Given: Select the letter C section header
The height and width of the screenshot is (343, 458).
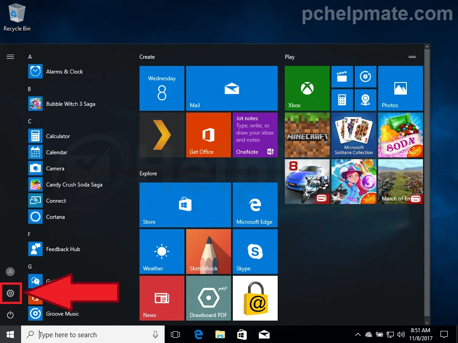Looking at the screenshot, I should 30,122.
